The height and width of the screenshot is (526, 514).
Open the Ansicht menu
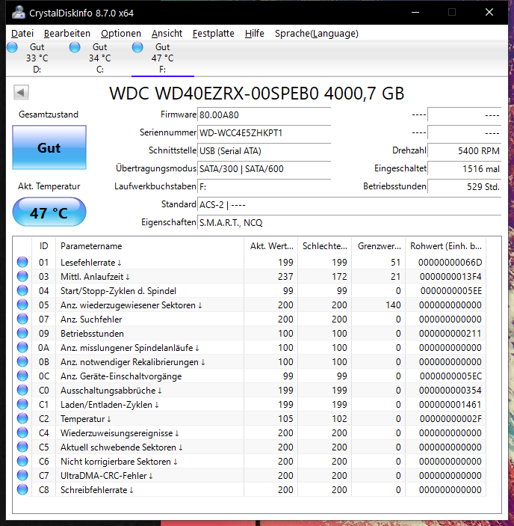tap(167, 33)
